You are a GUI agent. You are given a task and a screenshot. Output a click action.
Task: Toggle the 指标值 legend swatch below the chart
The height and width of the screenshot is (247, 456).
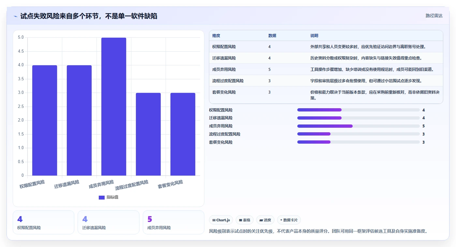[x=102, y=197]
